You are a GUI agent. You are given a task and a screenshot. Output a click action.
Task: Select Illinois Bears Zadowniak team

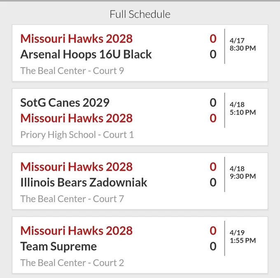pos(84,182)
